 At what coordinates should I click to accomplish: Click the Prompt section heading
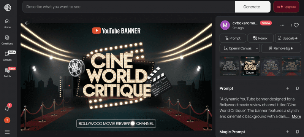point(226,88)
